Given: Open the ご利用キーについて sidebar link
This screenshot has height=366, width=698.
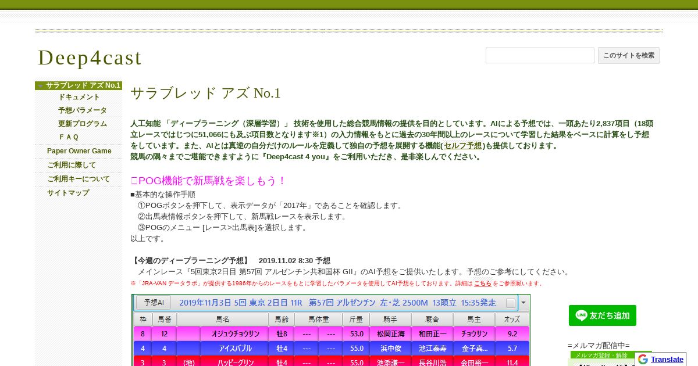Looking at the screenshot, I should 79,179.
